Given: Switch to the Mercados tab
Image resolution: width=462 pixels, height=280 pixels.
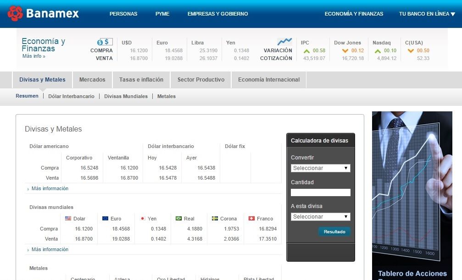Looking at the screenshot, I should tap(92, 79).
